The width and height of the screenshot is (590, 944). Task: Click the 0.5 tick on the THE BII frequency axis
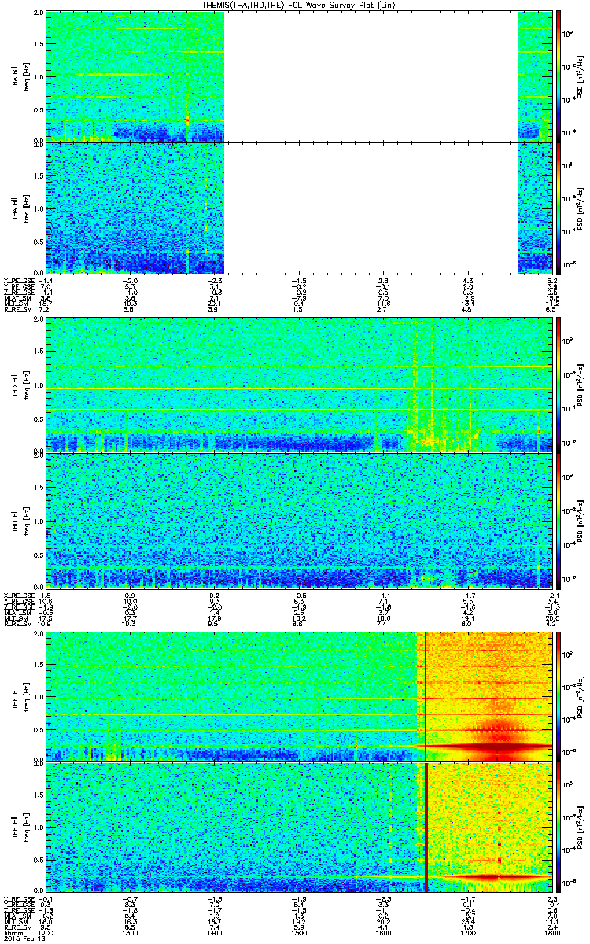39,860
